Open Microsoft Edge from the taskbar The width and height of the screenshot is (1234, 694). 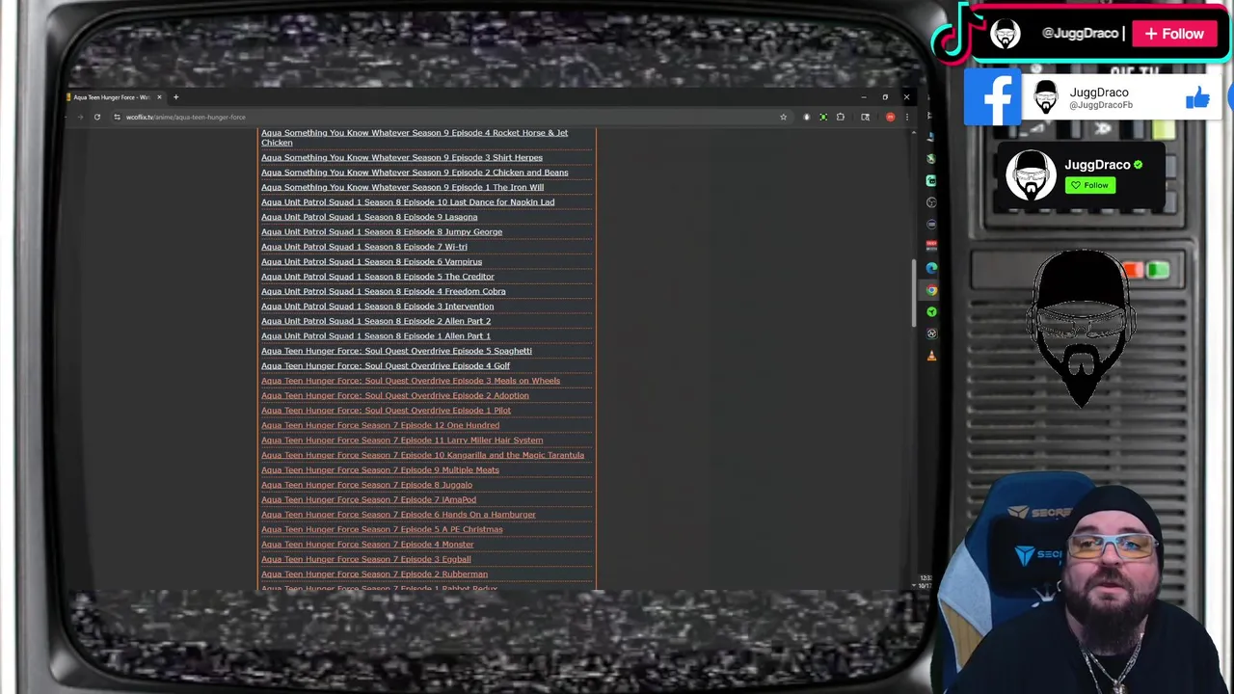(x=931, y=268)
